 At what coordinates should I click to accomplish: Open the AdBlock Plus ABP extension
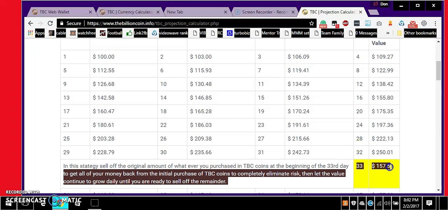pyautogui.click(x=346, y=23)
